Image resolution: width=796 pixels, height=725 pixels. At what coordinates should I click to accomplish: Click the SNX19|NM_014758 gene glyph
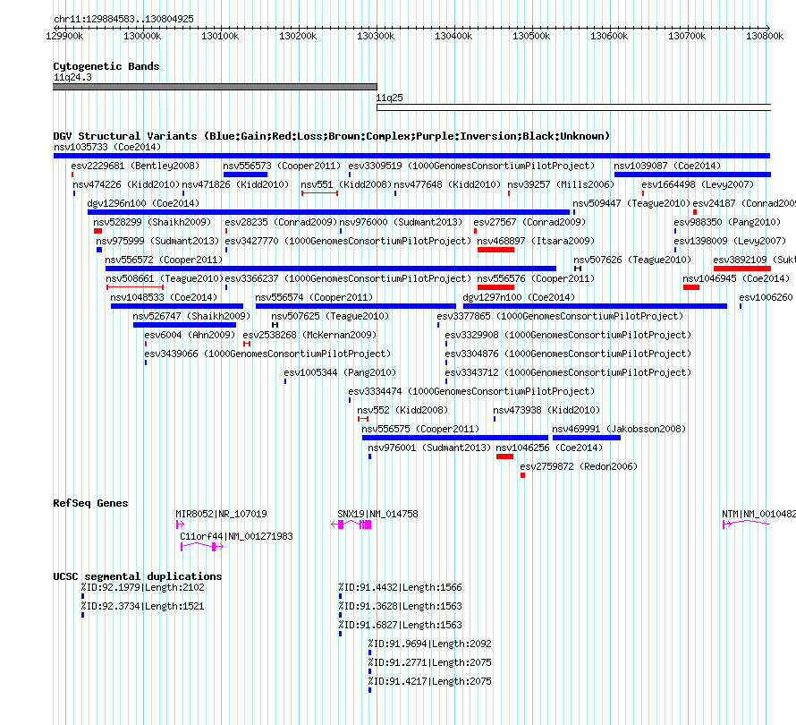coord(351,525)
